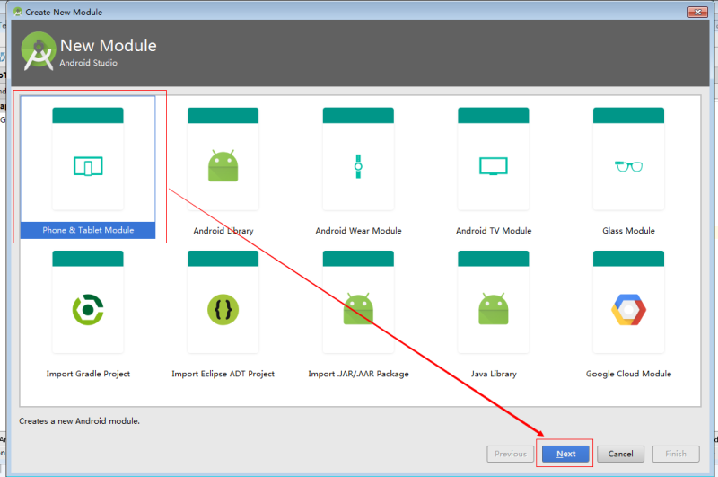The height and width of the screenshot is (477, 718).
Task: Click the Android Studio logo in header
Action: coord(39,51)
